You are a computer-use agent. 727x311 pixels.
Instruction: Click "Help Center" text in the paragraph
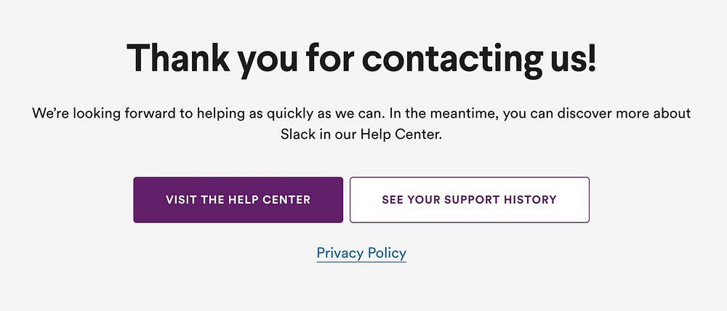(401, 135)
